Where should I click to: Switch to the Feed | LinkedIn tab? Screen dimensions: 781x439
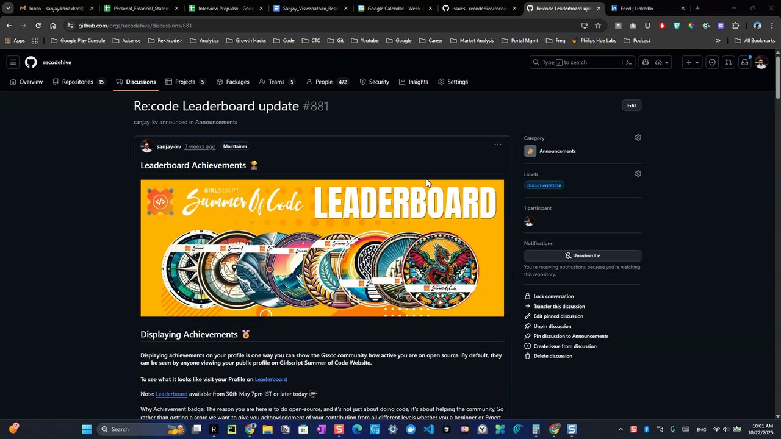pos(648,9)
